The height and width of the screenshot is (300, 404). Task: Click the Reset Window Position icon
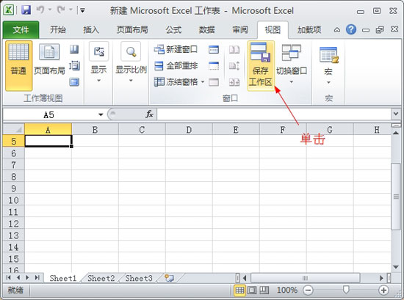(x=234, y=82)
